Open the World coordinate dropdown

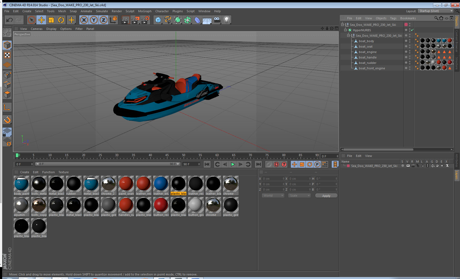[x=273, y=196]
